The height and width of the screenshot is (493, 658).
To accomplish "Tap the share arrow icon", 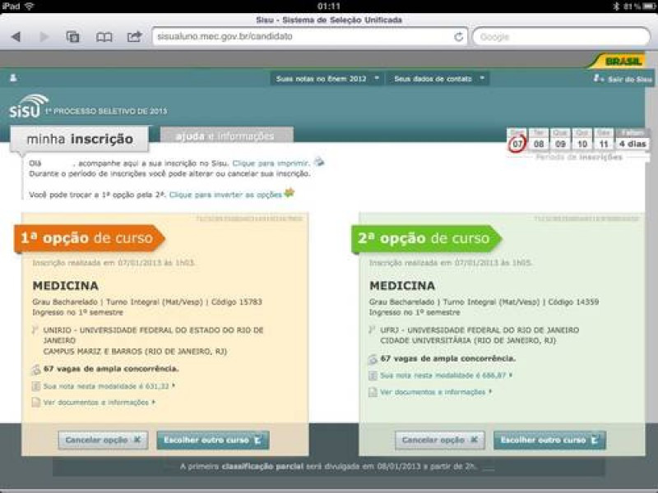I will point(134,36).
